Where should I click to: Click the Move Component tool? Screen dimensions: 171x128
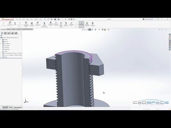tap(37, 23)
